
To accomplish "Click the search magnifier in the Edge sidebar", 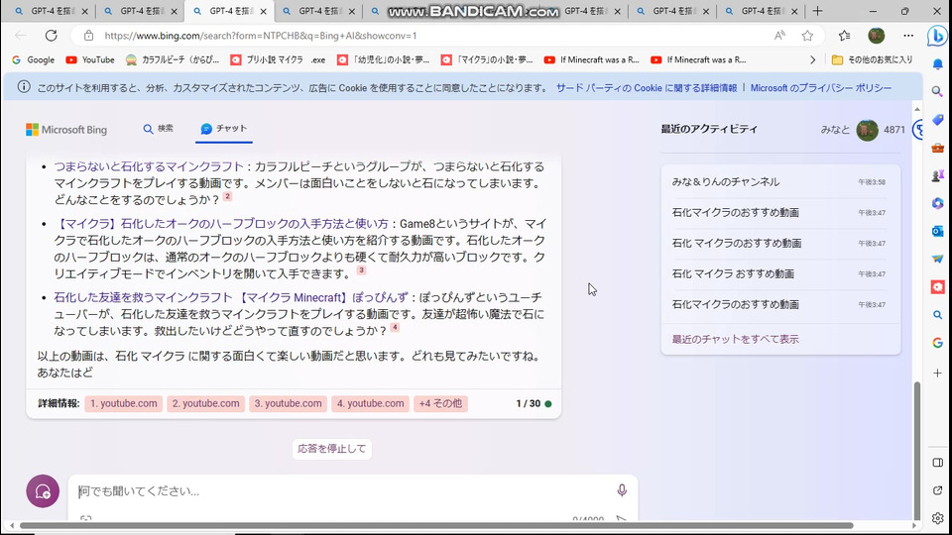I will tap(937, 91).
